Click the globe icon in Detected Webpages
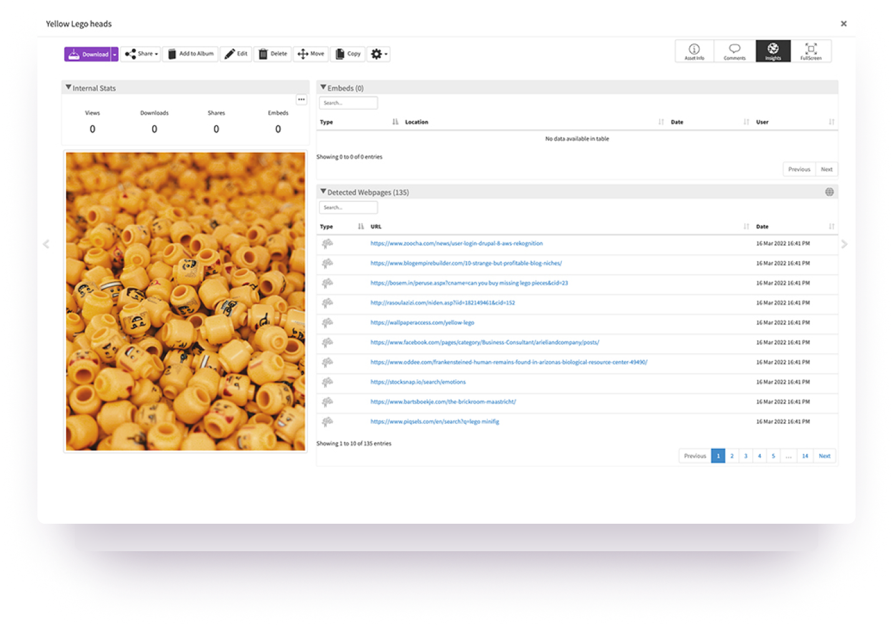Viewport: 893px width, 626px height. (x=829, y=192)
